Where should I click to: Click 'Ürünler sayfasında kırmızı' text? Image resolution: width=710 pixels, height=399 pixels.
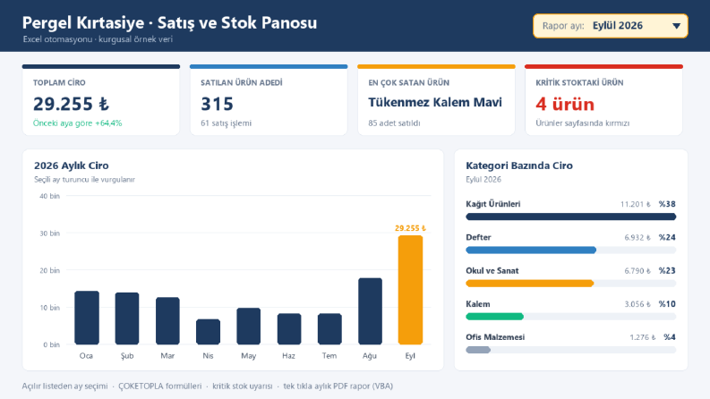click(x=583, y=123)
